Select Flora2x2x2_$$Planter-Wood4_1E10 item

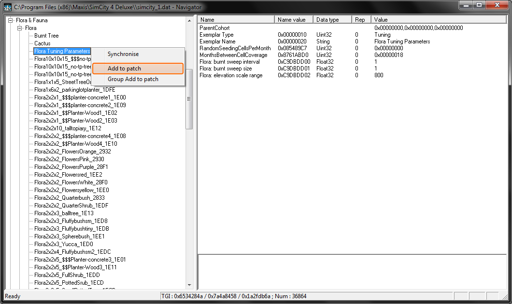coord(76,144)
